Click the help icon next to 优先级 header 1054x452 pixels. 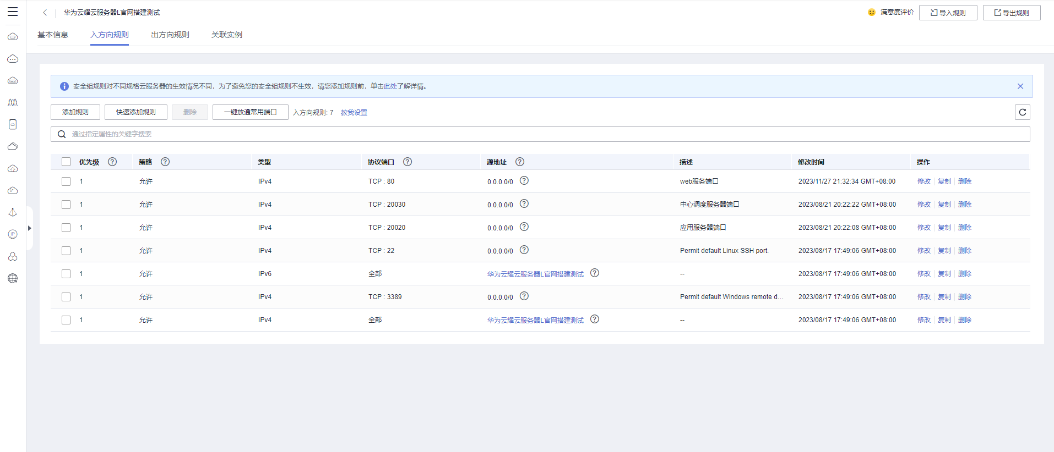tap(112, 162)
